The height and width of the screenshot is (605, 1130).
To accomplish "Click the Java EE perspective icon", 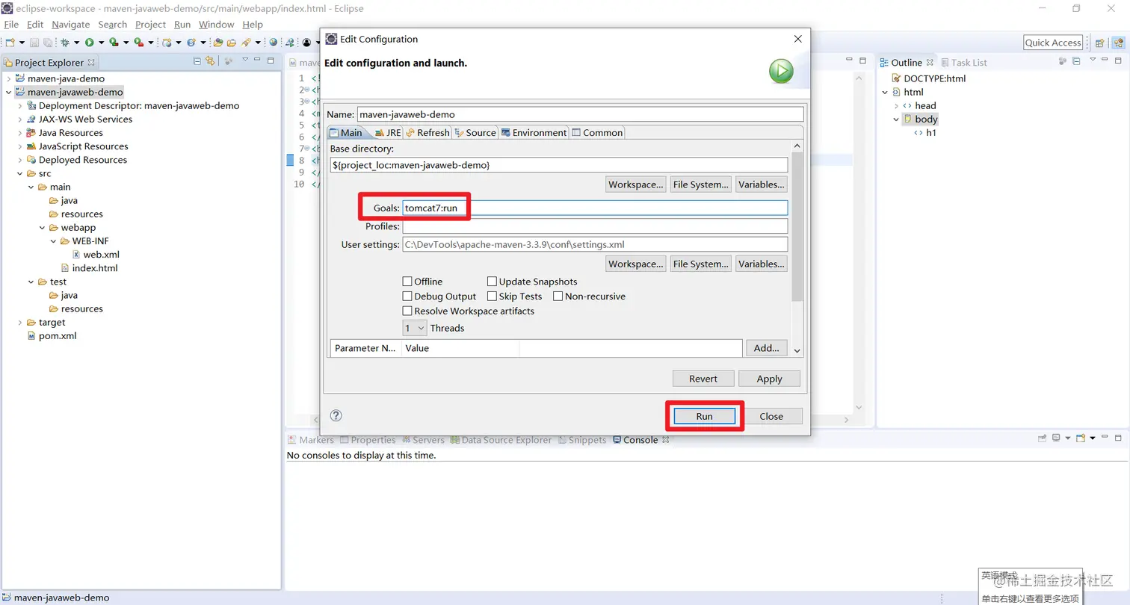I will [1117, 43].
